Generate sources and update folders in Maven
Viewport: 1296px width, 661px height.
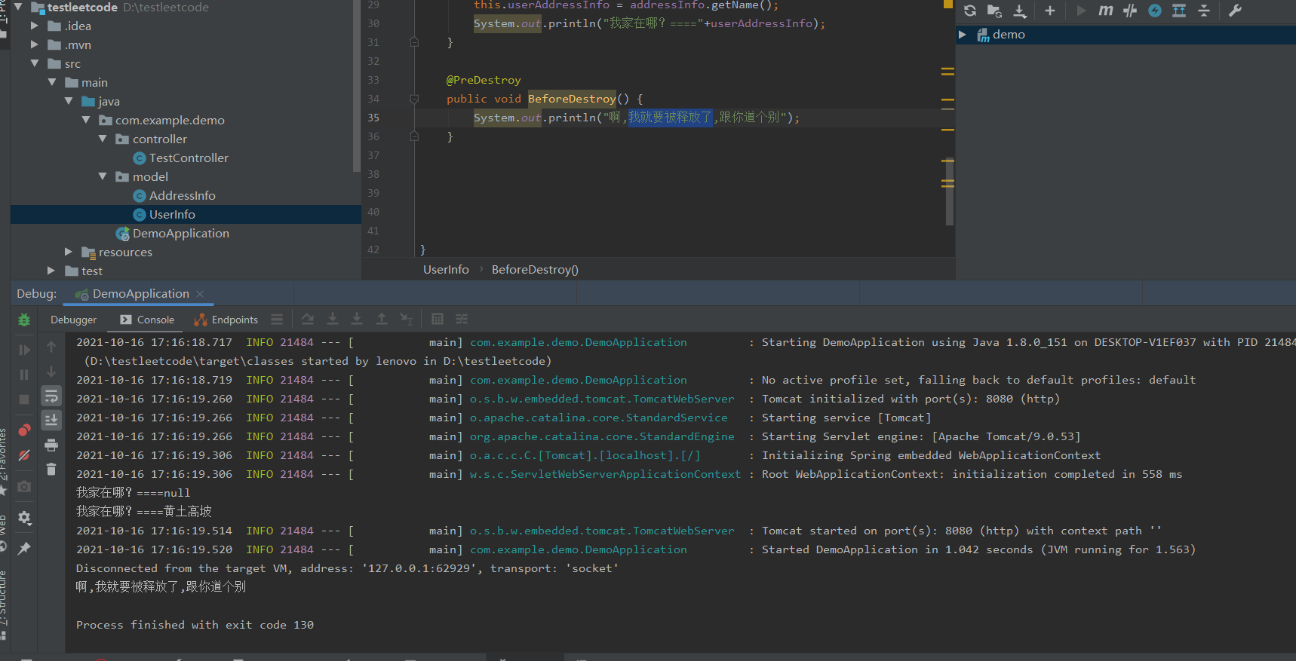(x=995, y=11)
